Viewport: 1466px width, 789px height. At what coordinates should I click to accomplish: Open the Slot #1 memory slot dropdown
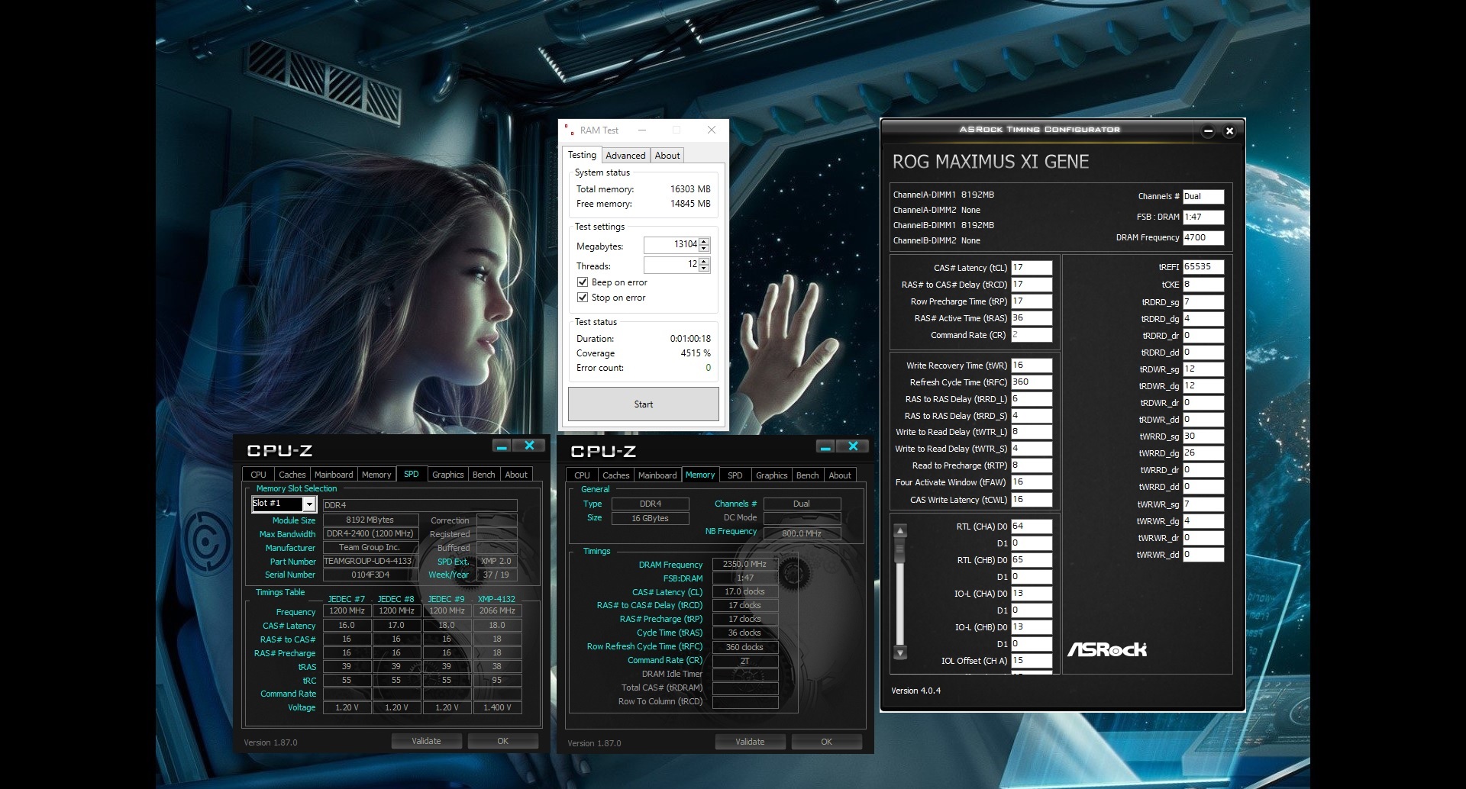[x=308, y=504]
